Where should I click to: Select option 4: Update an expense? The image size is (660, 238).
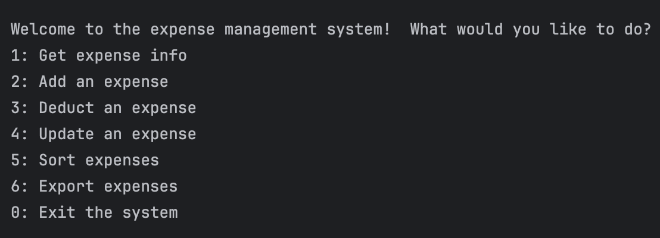[104, 134]
